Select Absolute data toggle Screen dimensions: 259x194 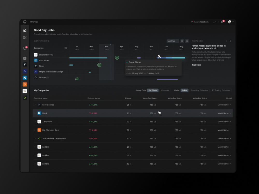[165, 90]
